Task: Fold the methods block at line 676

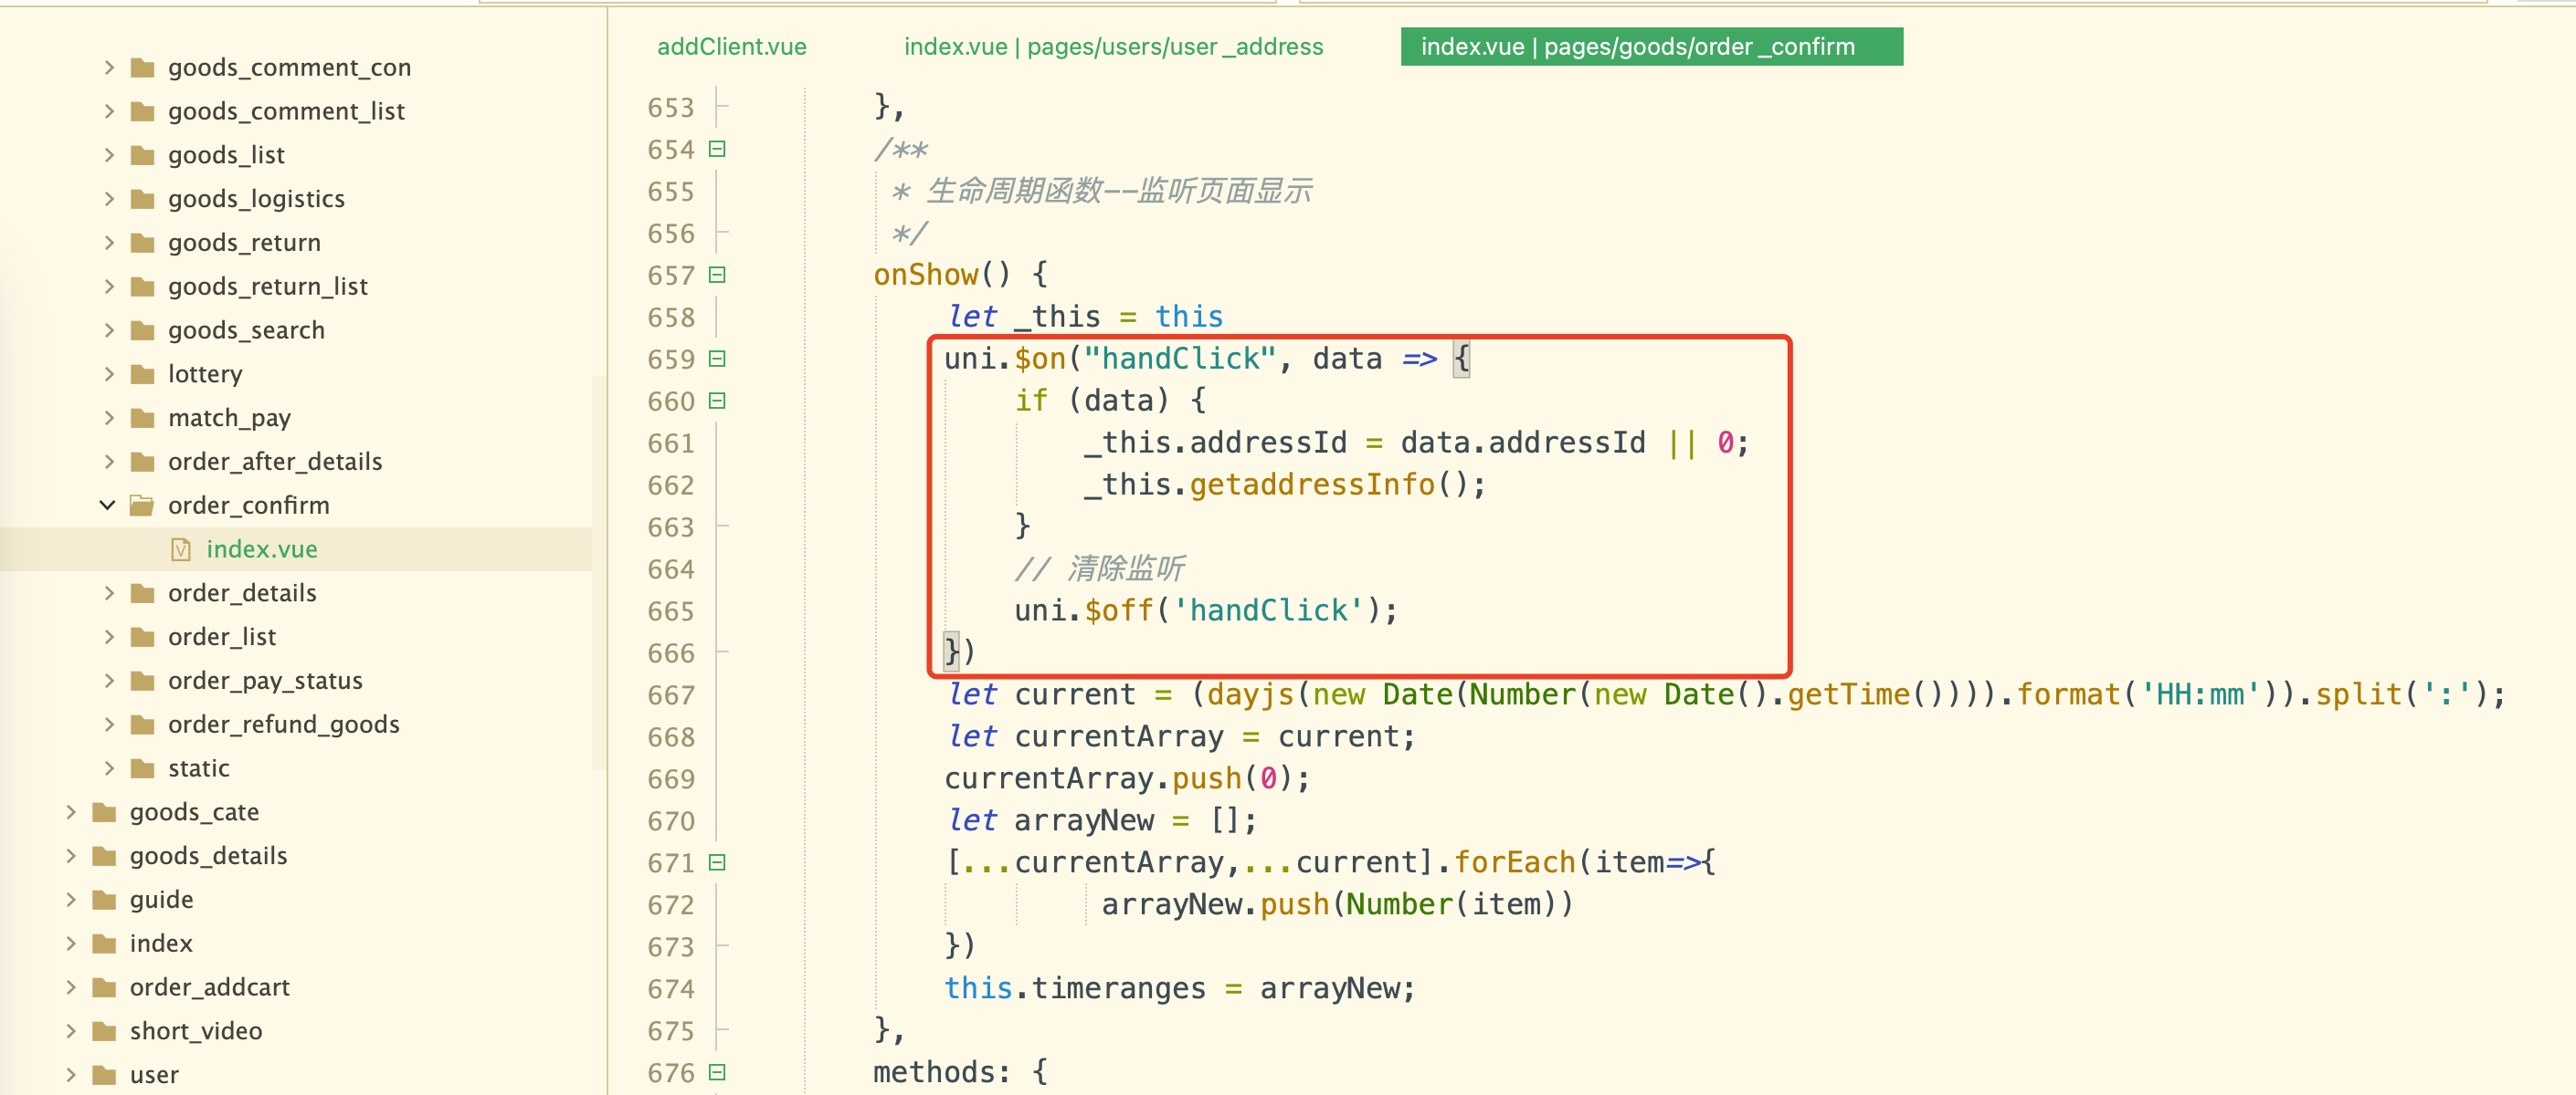Action: click(717, 1073)
